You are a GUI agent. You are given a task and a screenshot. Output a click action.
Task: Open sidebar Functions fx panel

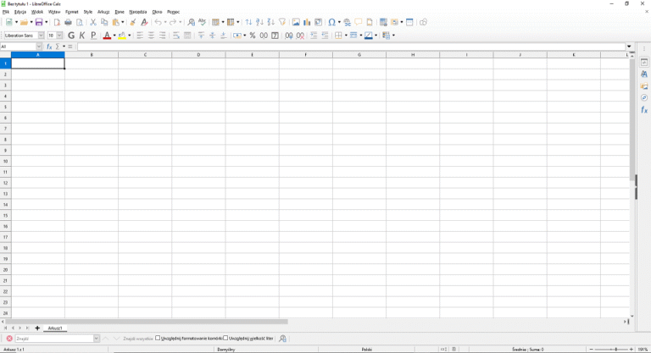(644, 110)
